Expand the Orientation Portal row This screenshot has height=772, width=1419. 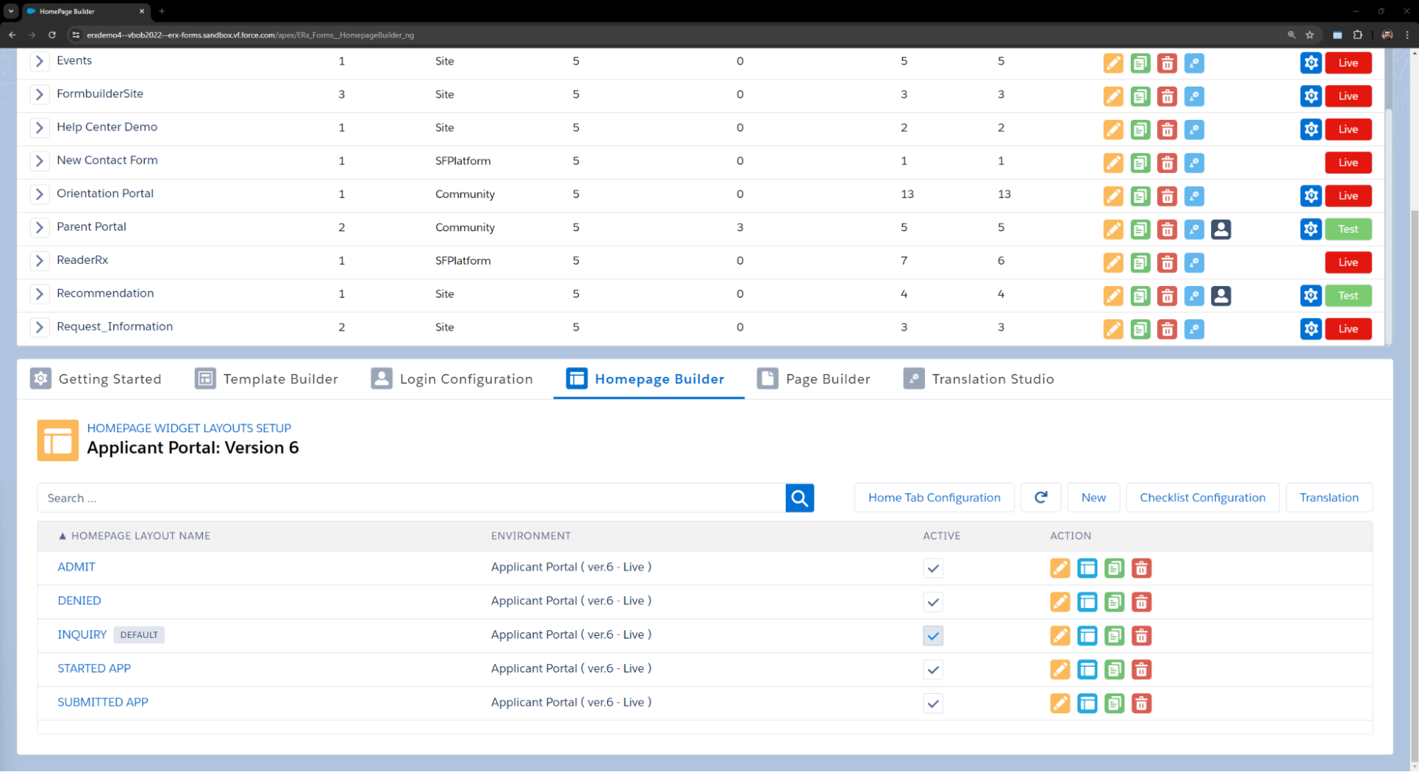click(40, 194)
